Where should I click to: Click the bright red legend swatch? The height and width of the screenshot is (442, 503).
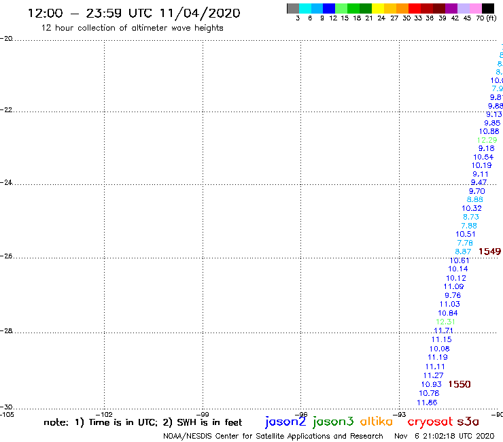(x=415, y=8)
